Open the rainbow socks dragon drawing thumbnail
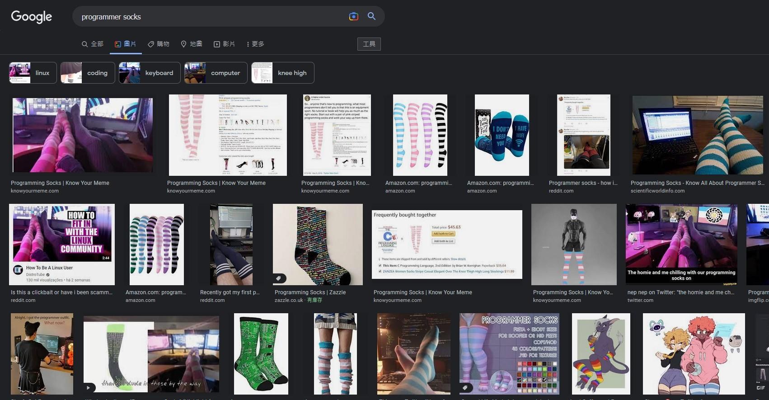Viewport: 769px width, 400px height. (x=601, y=353)
